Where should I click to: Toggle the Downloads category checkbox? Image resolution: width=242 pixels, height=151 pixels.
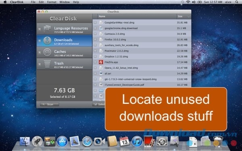point(40,41)
